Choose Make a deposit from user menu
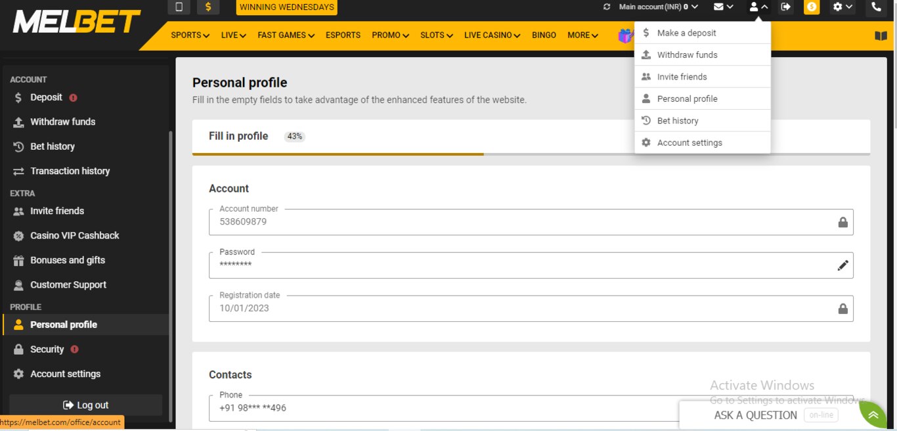Screen dimensions: 897x431 [x=702, y=33]
